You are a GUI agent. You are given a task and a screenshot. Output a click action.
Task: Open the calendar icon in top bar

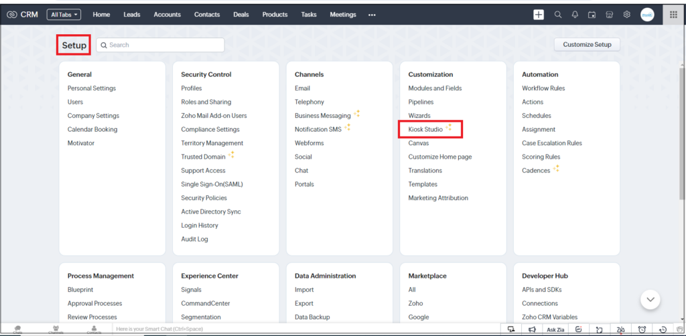(592, 15)
